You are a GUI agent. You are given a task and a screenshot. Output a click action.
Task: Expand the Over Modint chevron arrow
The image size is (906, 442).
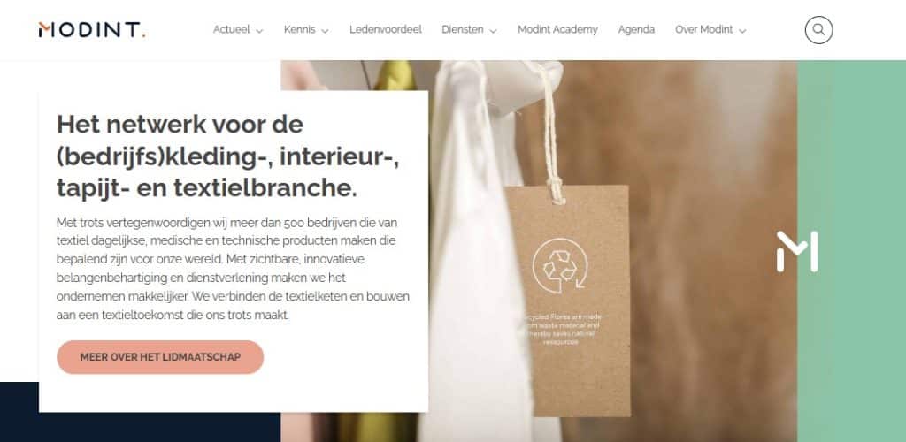(742, 31)
